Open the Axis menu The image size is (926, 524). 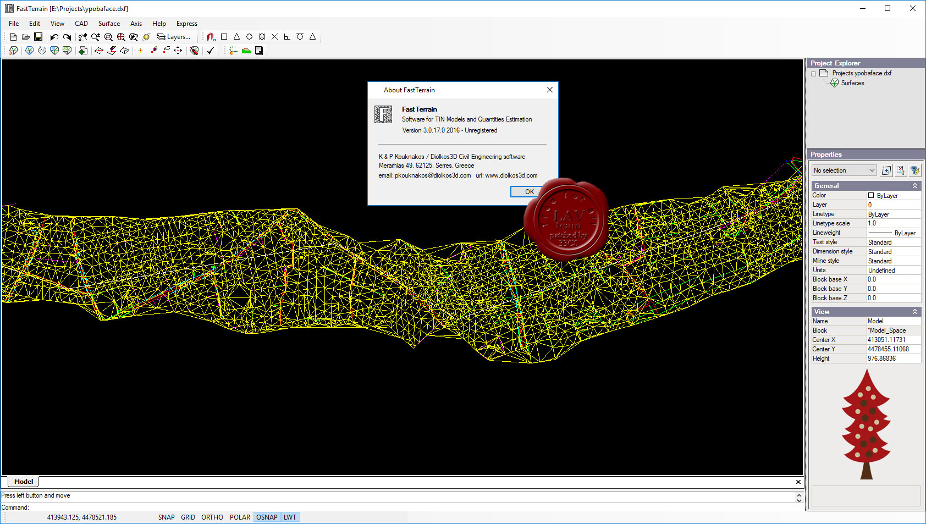pyautogui.click(x=136, y=24)
